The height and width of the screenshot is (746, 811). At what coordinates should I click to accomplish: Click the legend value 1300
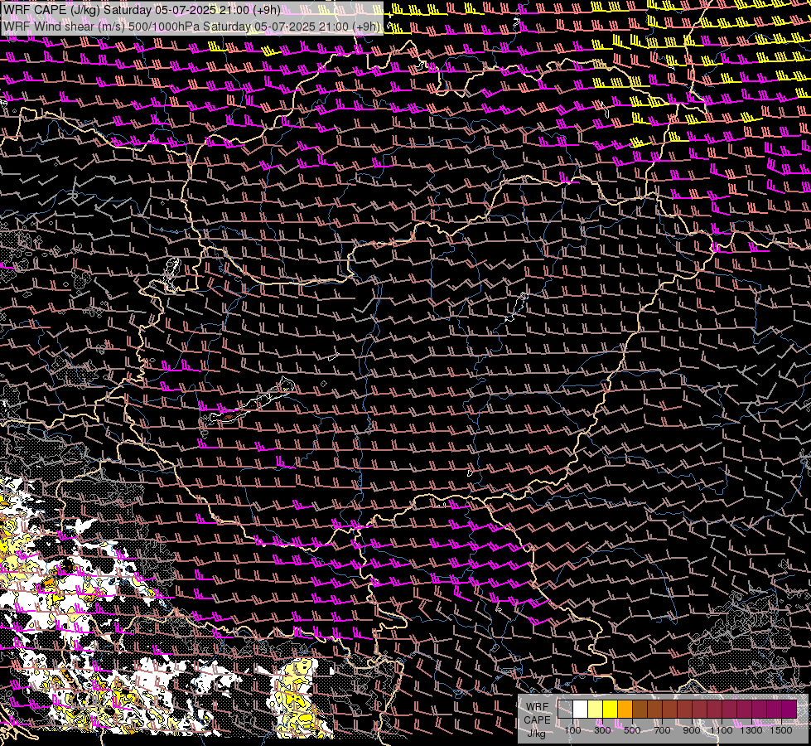coord(751,730)
